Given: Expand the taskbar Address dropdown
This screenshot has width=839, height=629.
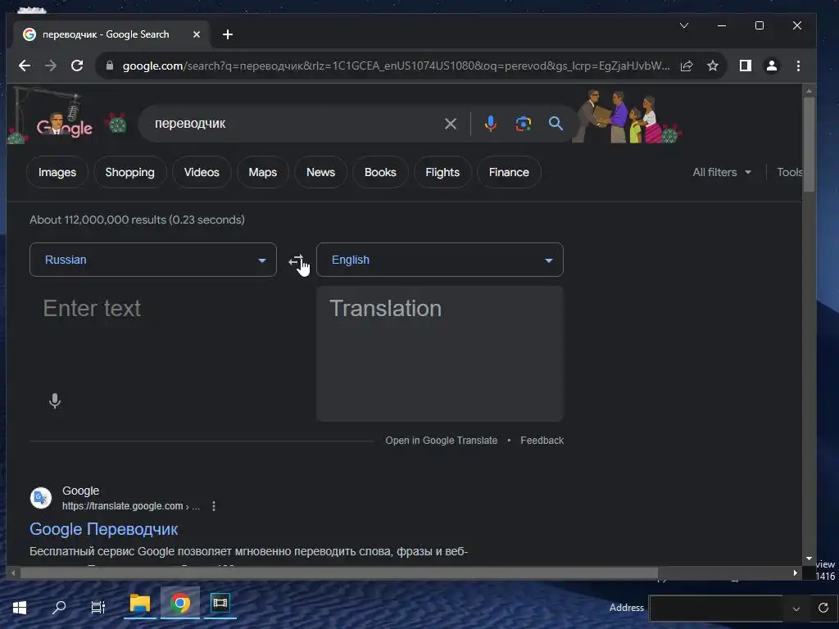Looking at the screenshot, I should 796,609.
